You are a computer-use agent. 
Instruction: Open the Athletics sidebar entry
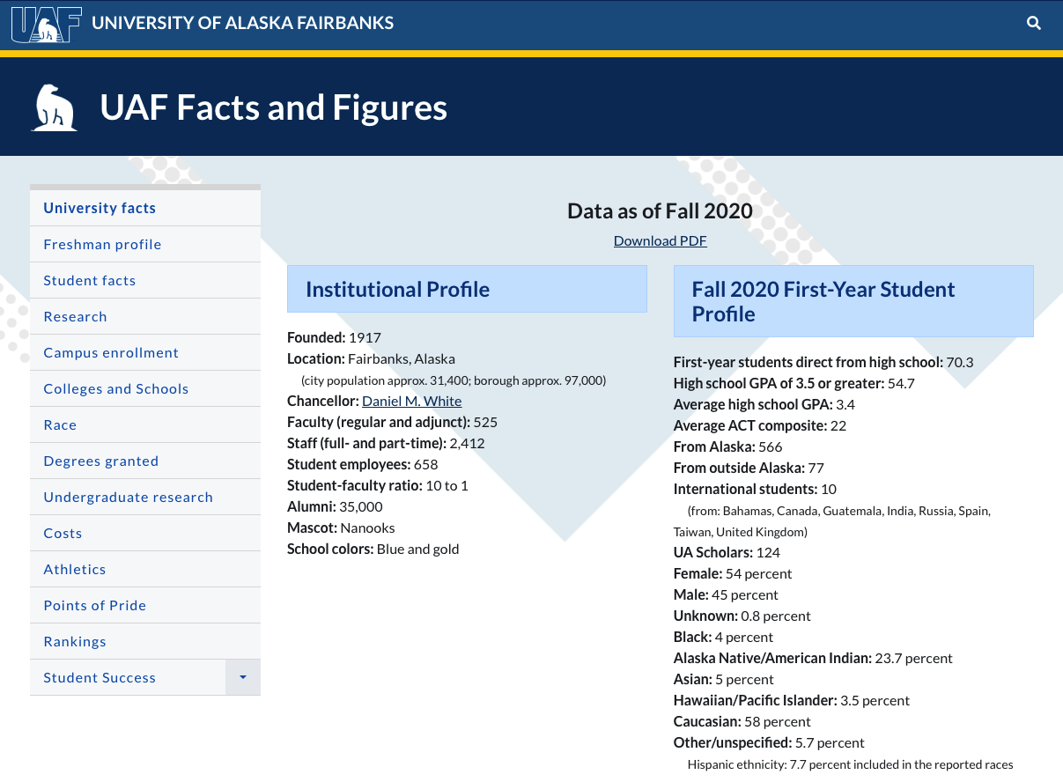pyautogui.click(x=75, y=569)
